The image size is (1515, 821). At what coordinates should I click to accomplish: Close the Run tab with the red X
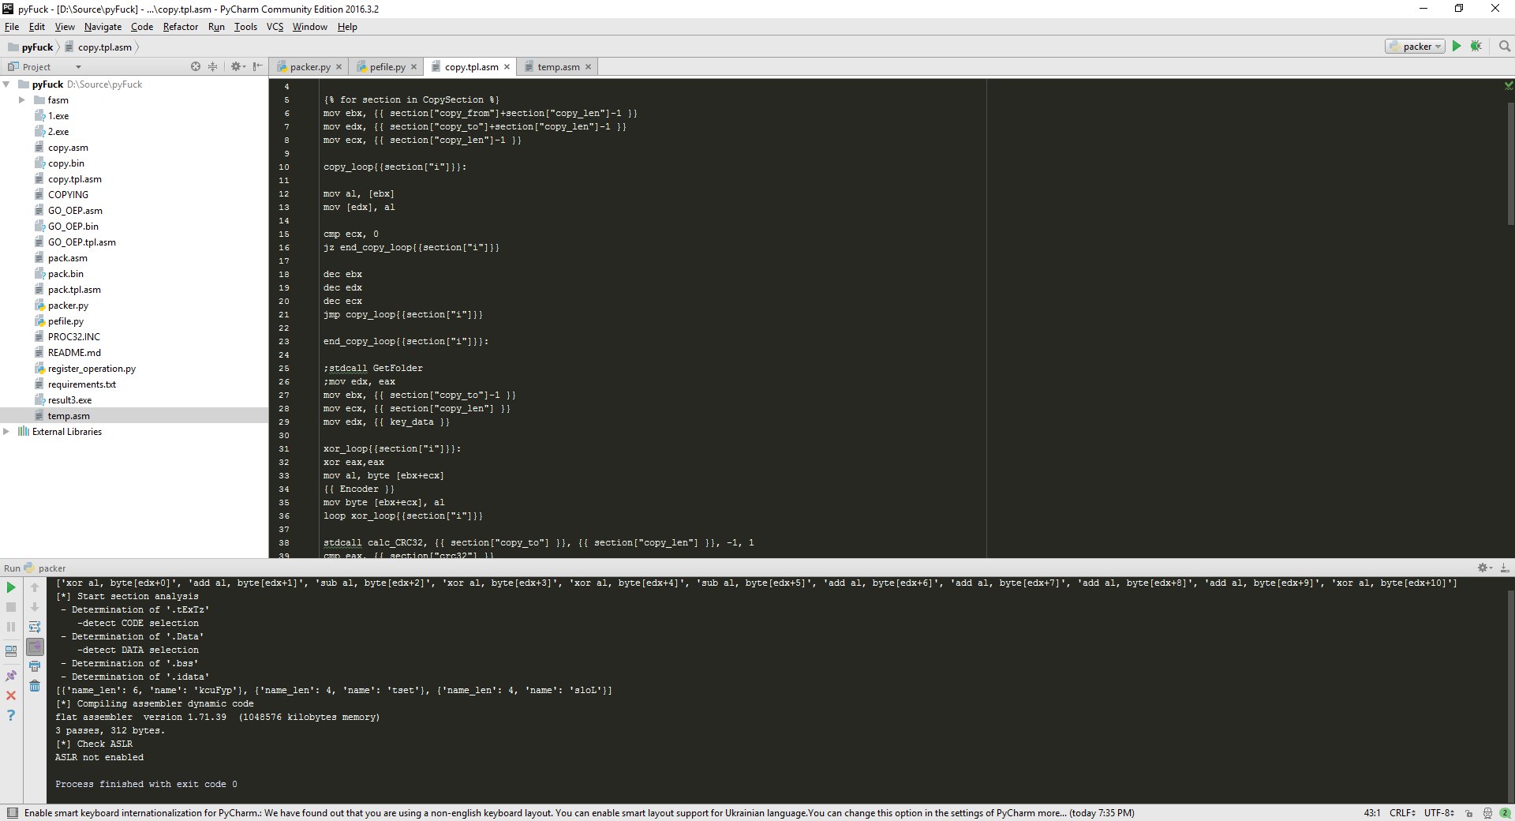click(11, 695)
